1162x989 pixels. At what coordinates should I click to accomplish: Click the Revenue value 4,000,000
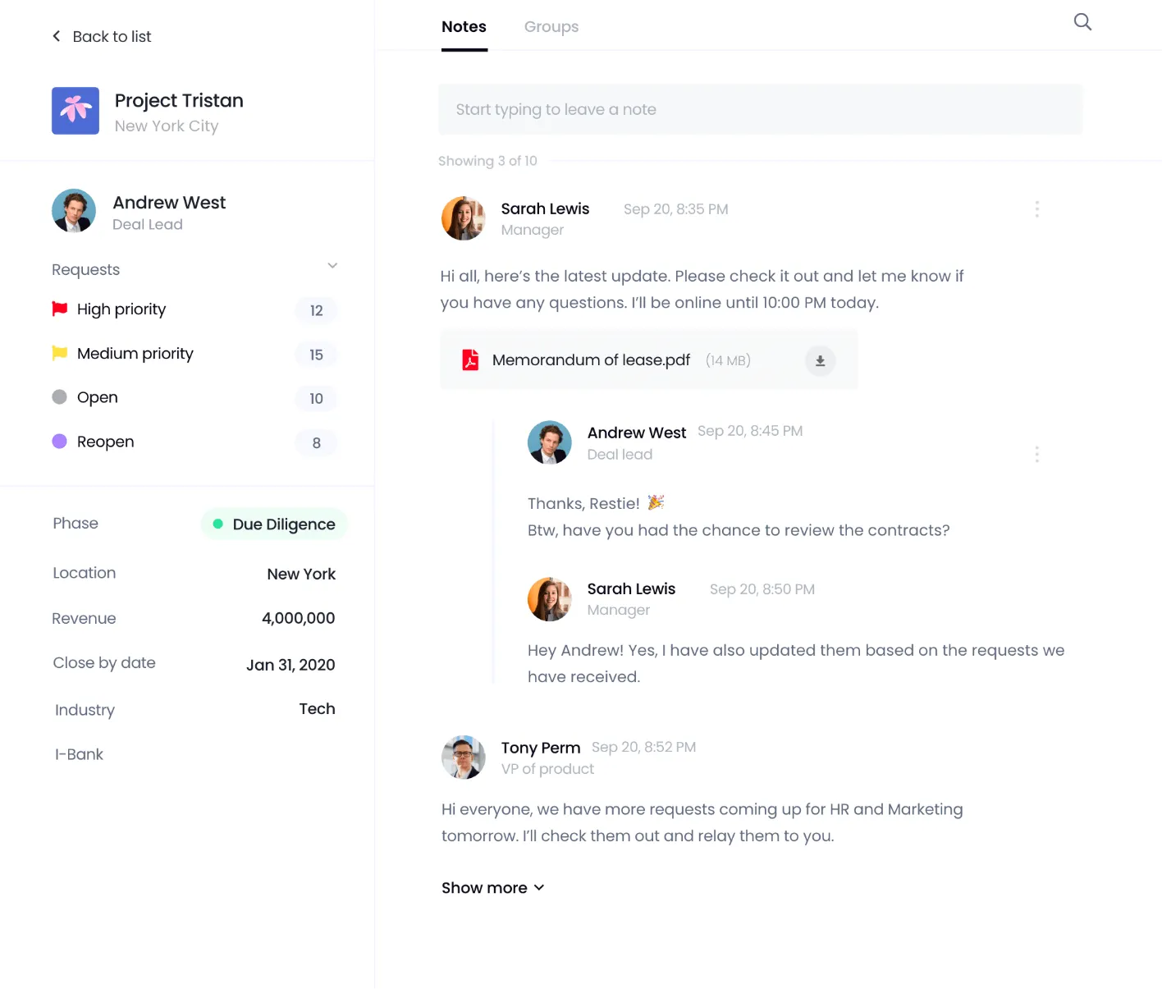pos(299,618)
